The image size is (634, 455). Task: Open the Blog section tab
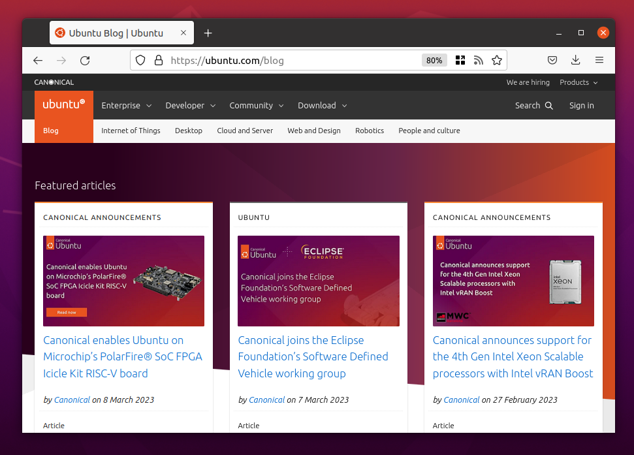point(51,131)
